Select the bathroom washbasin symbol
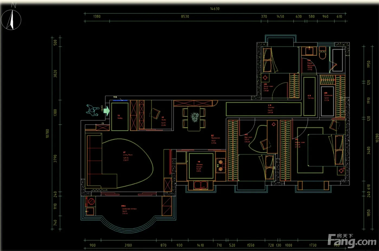The image size is (379, 251). (309, 51)
